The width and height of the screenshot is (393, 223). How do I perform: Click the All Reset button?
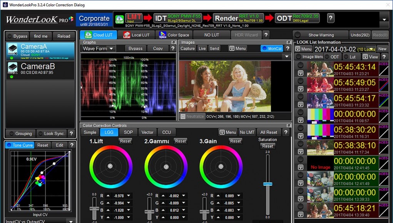pyautogui.click(x=269, y=132)
